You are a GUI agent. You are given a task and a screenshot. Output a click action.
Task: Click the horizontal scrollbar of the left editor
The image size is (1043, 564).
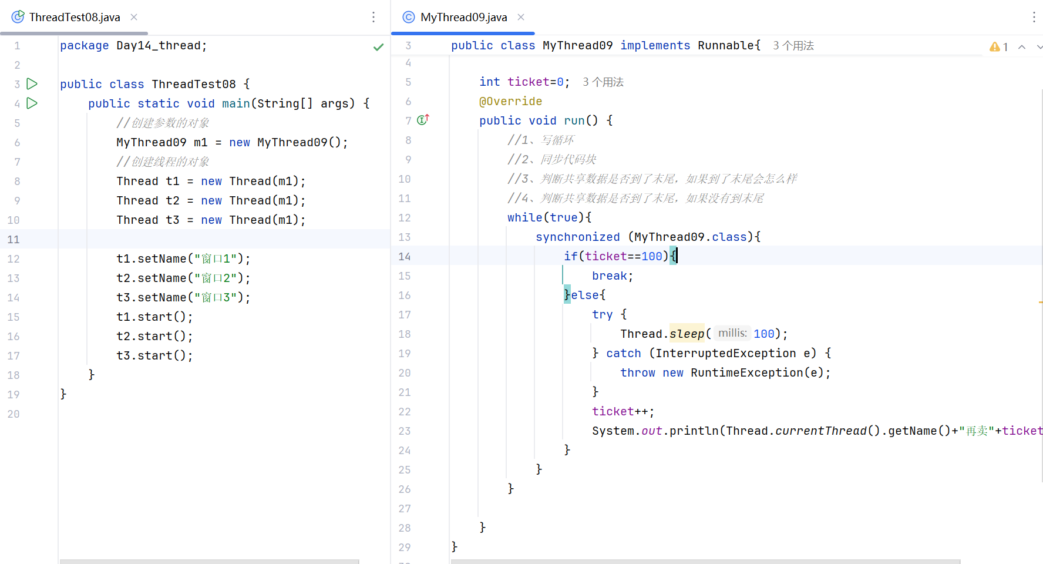[x=209, y=562]
